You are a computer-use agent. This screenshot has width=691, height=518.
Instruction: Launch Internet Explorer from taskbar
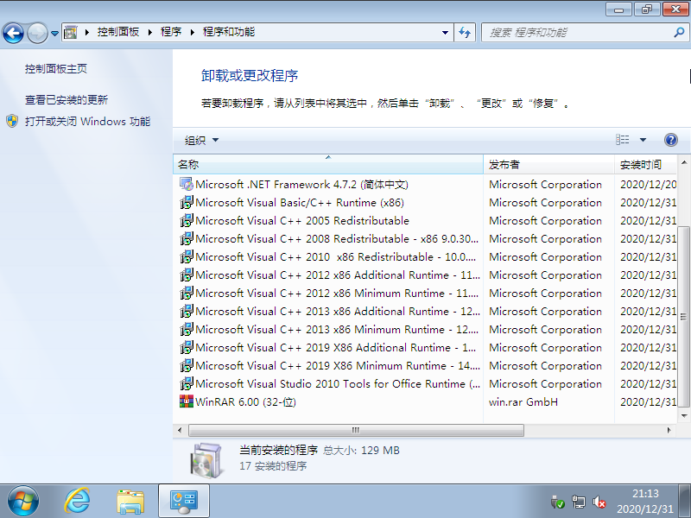click(x=77, y=502)
